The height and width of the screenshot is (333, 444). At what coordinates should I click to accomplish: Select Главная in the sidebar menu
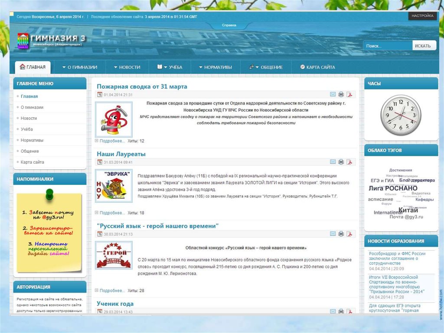coord(29,96)
